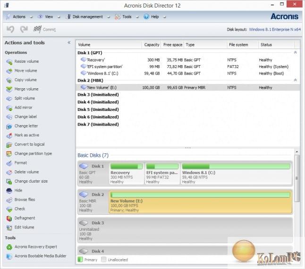
Task: Click the Commit checkered flag icon
Action: (37, 29)
